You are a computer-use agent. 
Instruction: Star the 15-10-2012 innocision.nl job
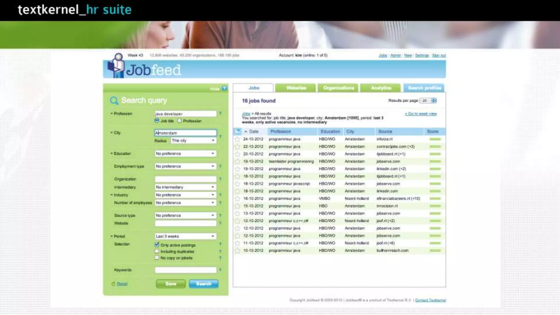click(x=237, y=206)
